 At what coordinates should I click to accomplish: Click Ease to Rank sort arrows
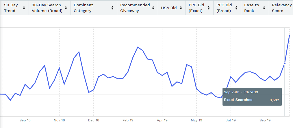pos(264,8)
